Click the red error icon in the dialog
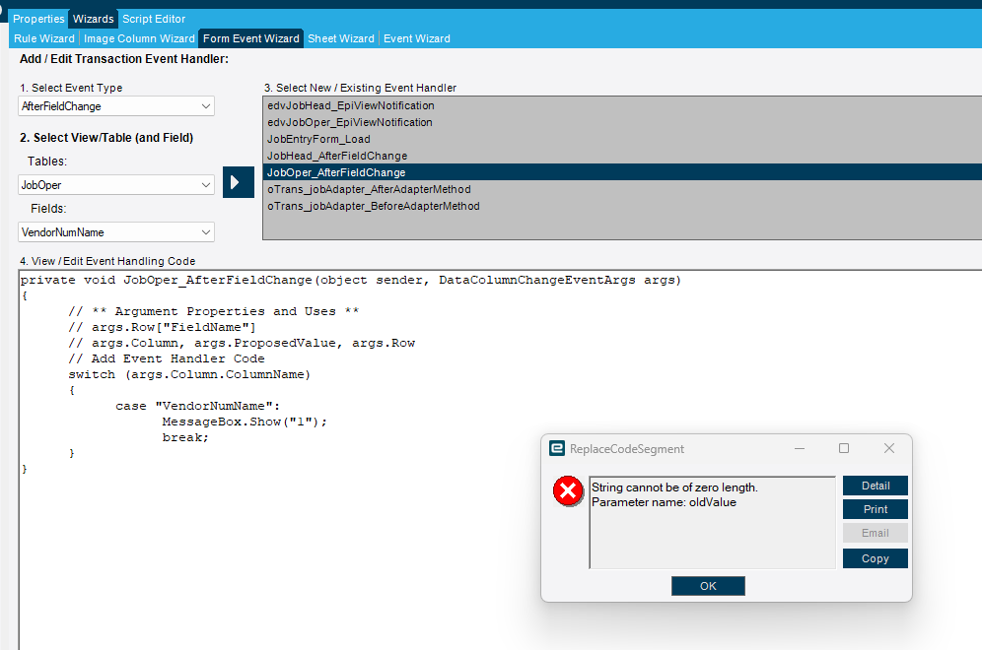Viewport: 982px width, 650px height. (x=568, y=491)
